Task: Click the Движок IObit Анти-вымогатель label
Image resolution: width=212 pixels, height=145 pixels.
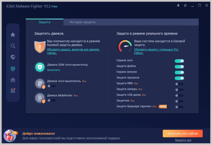Action: (x=68, y=65)
